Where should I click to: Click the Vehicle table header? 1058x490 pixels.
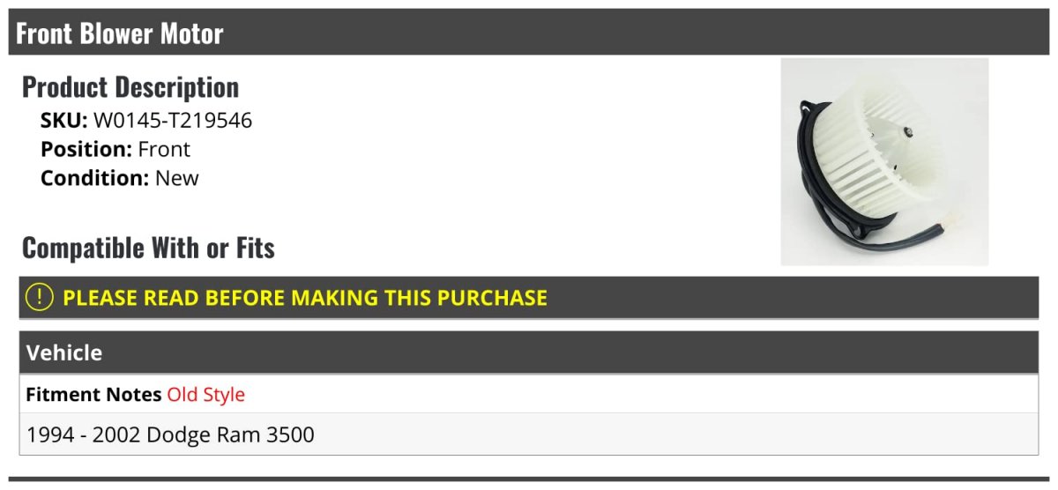click(x=64, y=353)
